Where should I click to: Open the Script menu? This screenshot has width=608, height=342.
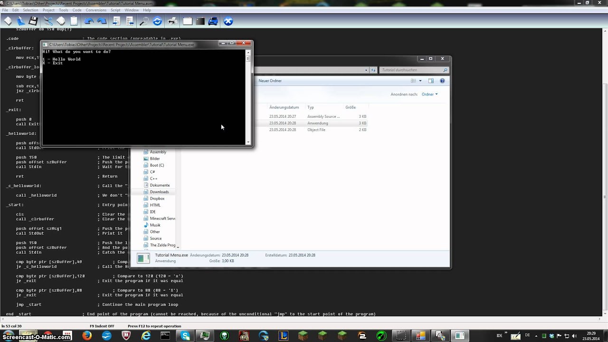(x=115, y=10)
